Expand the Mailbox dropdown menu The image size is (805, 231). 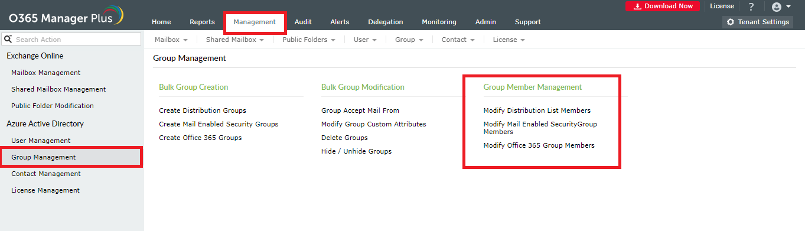pos(171,40)
